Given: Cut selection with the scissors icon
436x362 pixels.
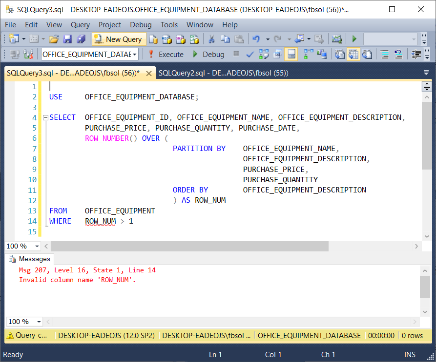Looking at the screenshot, I should point(212,39).
